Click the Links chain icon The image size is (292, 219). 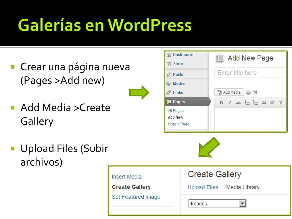click(x=169, y=93)
